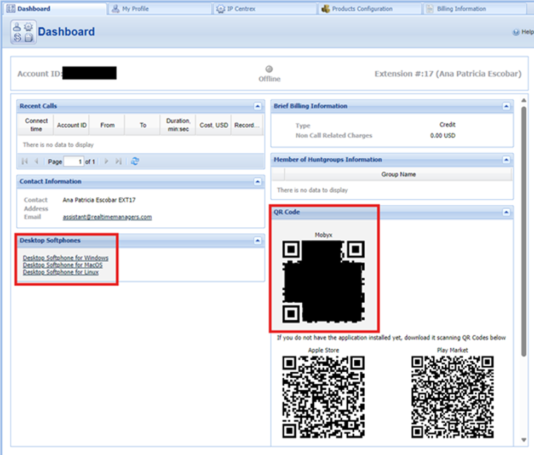
Task: Go to next page of Recent Calls
Action: point(106,162)
